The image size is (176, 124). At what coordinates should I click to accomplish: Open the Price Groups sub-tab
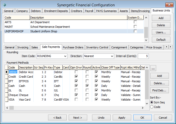tap(154, 47)
